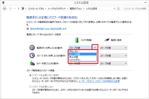The height and width of the screenshot is (99, 149).
Task: Expand the address bar history dropdown
Action: coord(114,9)
